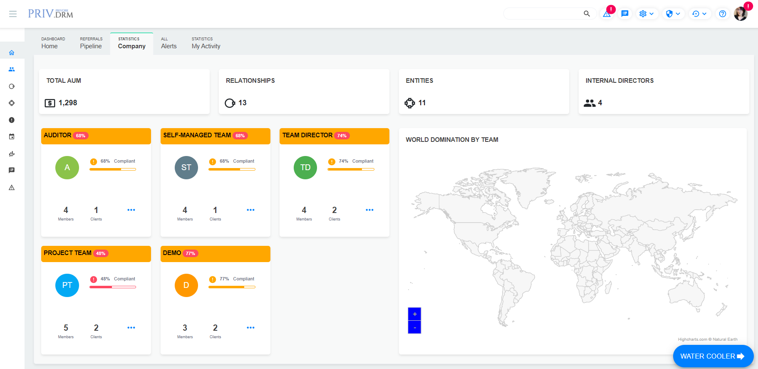This screenshot has width=758, height=369.
Task: Click the entities icon in left sidebar
Action: [12, 103]
